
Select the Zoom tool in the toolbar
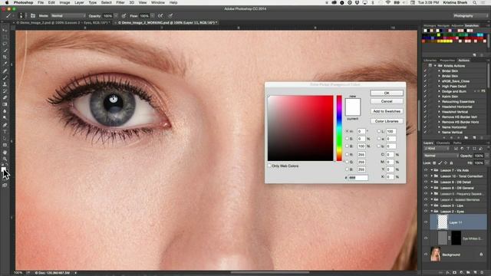(x=5, y=159)
